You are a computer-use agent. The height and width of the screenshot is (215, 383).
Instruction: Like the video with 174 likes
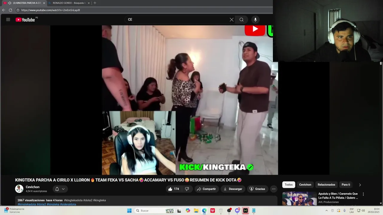(x=174, y=189)
